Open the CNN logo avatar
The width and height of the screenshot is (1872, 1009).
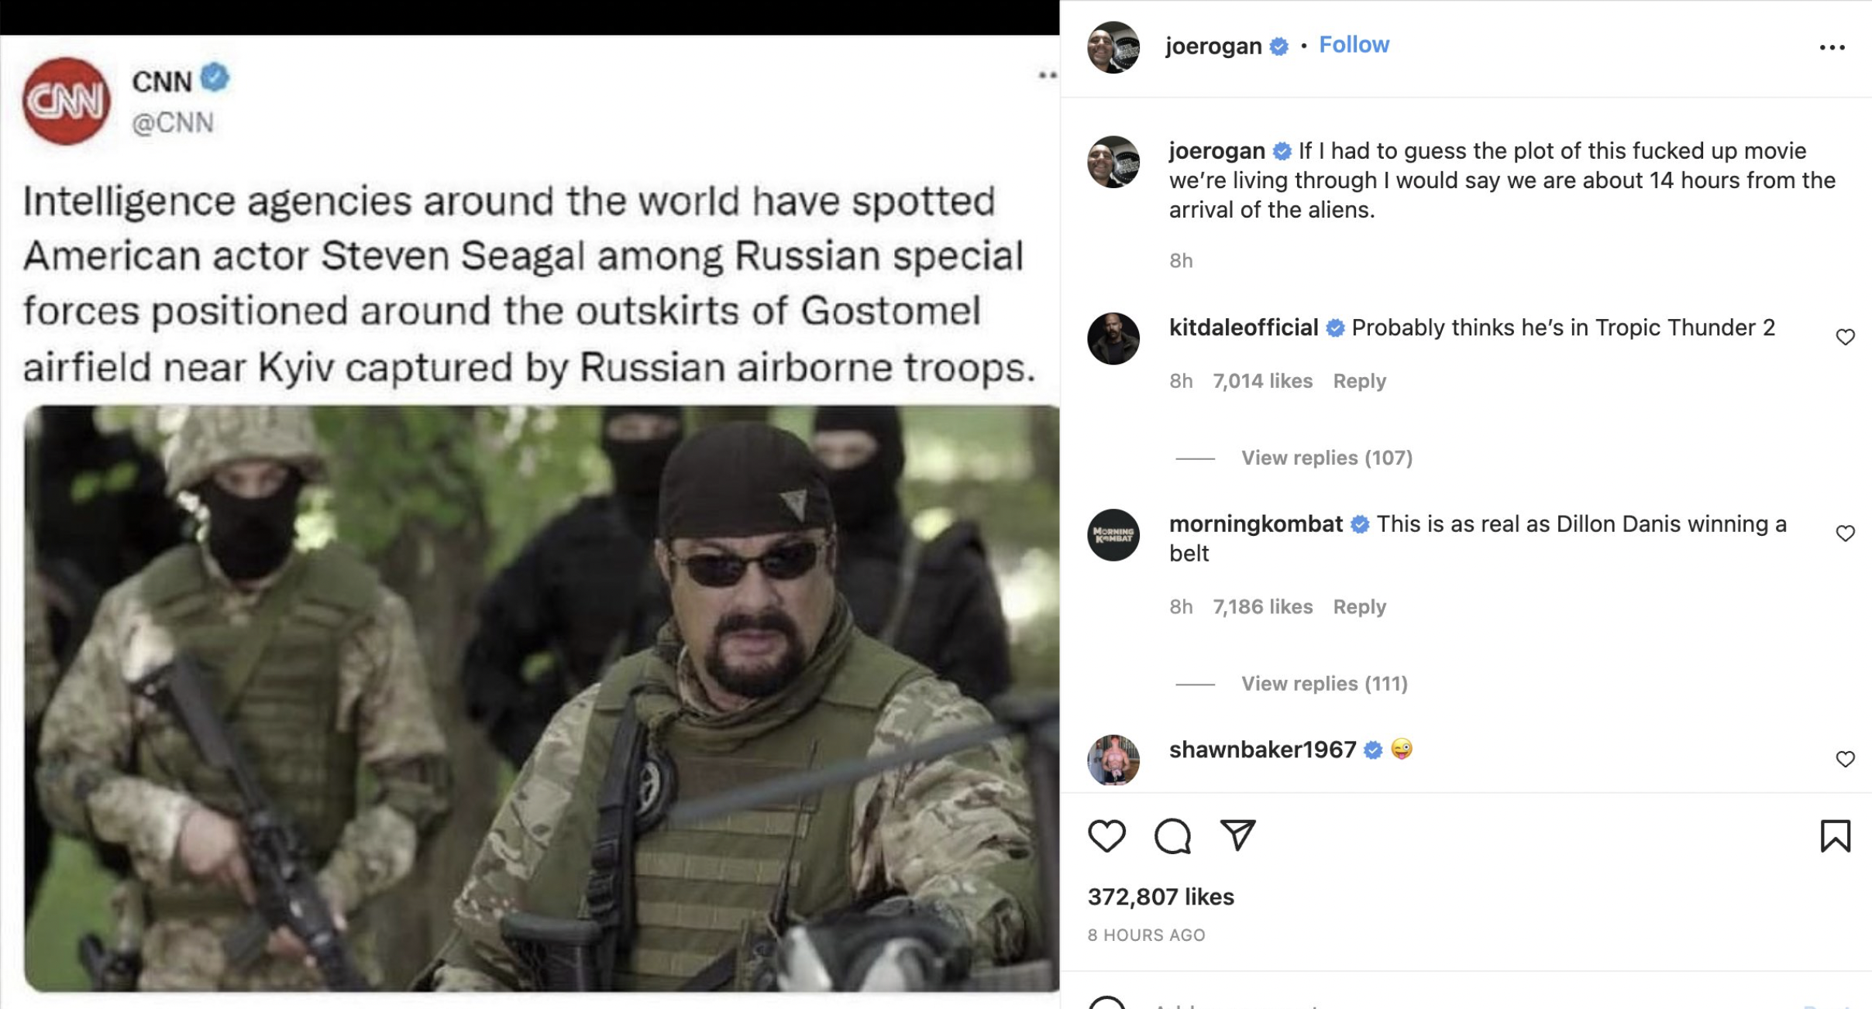(x=67, y=101)
